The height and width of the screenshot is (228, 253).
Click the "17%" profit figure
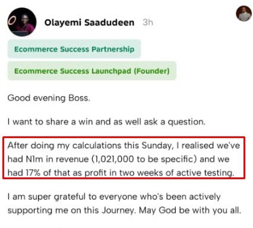pos(33,173)
